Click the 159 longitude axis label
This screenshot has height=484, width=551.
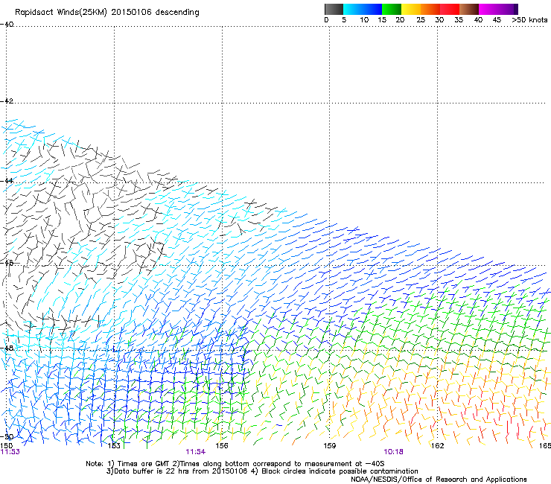[x=330, y=446]
